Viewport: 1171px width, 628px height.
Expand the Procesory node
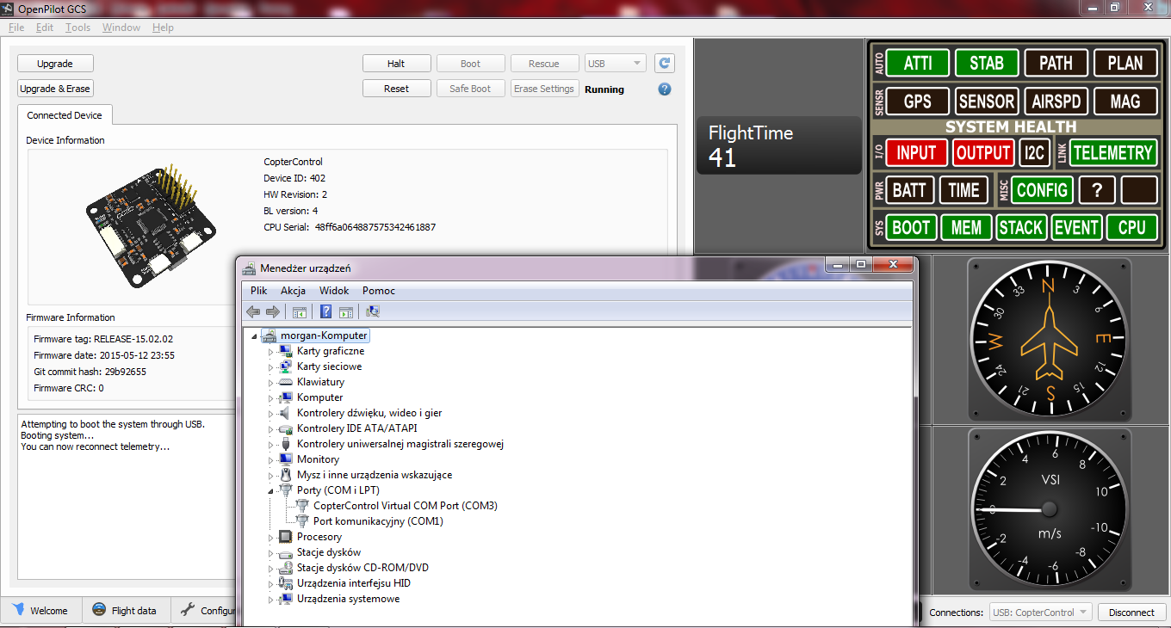[270, 537]
